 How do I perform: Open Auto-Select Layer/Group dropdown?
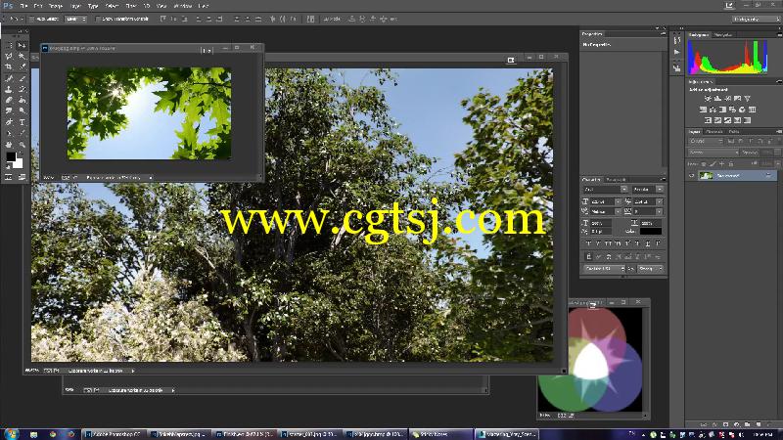[x=76, y=19]
